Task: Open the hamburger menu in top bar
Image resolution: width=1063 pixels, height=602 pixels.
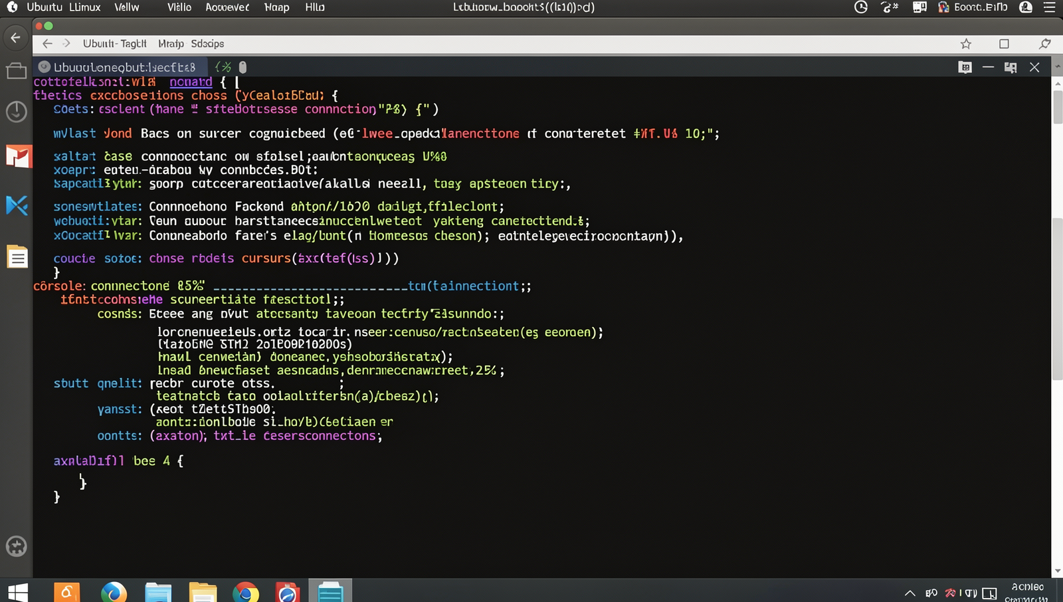Action: coord(1050,7)
